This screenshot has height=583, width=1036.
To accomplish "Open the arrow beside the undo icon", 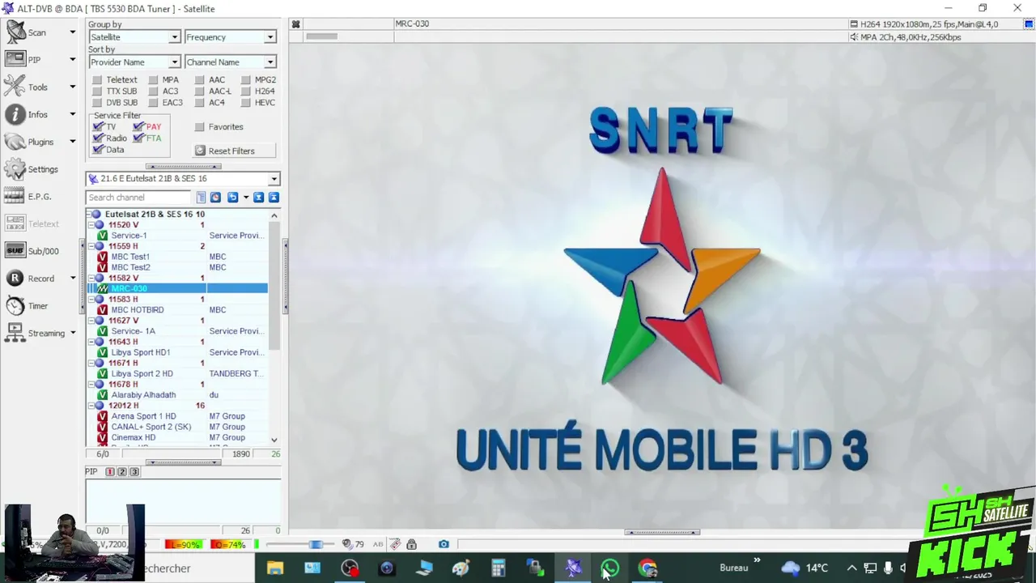I will coord(246,198).
